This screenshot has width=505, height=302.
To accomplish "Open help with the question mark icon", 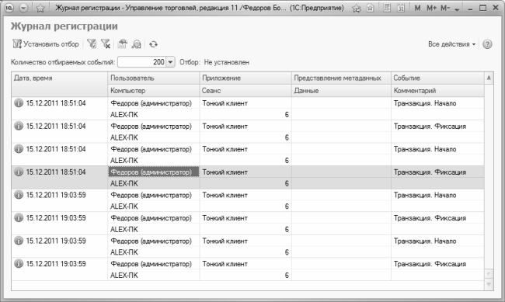I will (487, 44).
